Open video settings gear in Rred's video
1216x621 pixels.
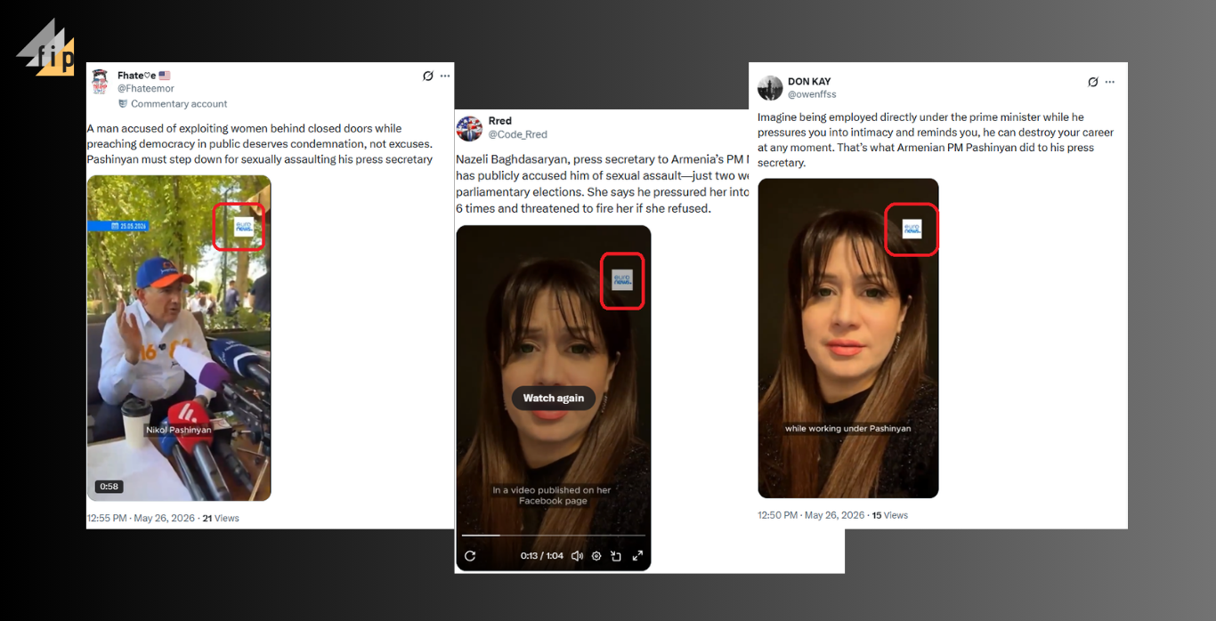596,556
